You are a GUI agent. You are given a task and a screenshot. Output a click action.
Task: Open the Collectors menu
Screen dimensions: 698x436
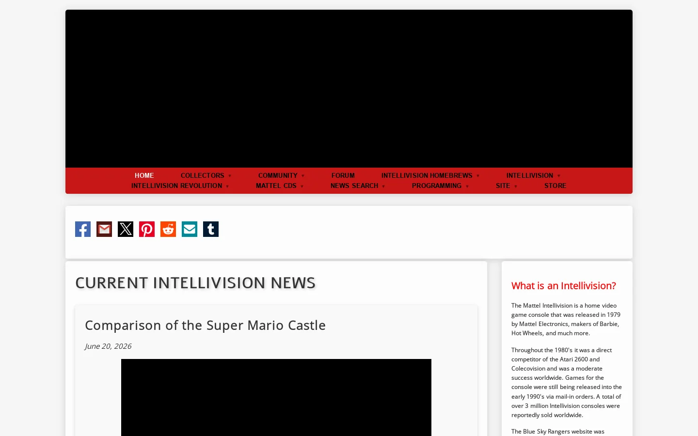pyautogui.click(x=203, y=175)
